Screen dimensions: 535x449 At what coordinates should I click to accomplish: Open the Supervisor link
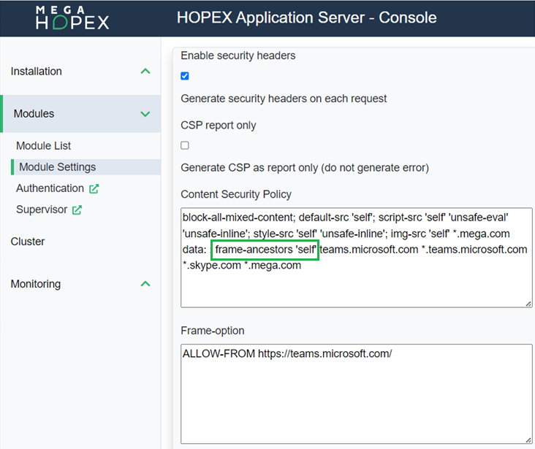tap(42, 210)
